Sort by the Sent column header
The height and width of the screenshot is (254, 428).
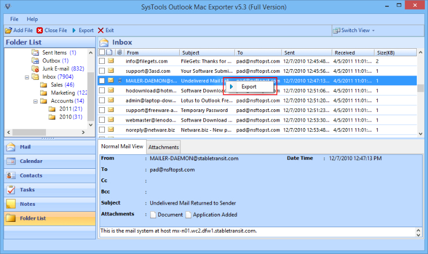pyautogui.click(x=307, y=53)
